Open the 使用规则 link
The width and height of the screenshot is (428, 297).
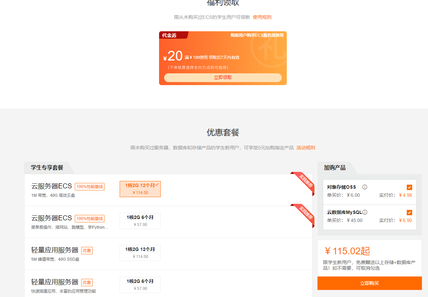click(x=262, y=17)
